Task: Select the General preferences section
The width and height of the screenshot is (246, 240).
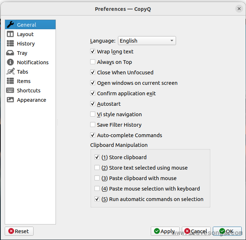Action: pyautogui.click(x=26, y=25)
